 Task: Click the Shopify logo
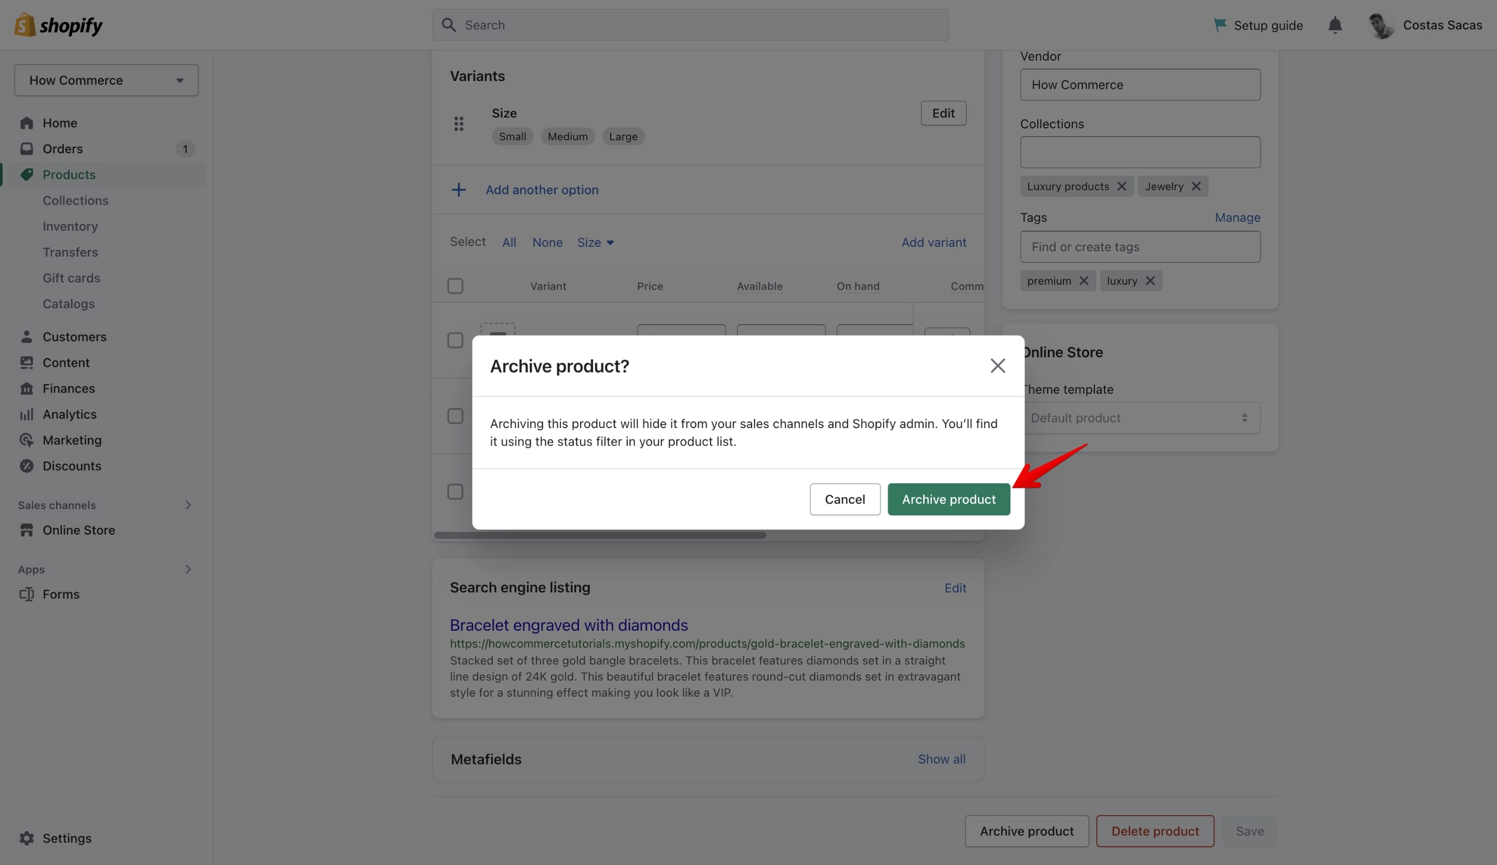click(x=58, y=25)
